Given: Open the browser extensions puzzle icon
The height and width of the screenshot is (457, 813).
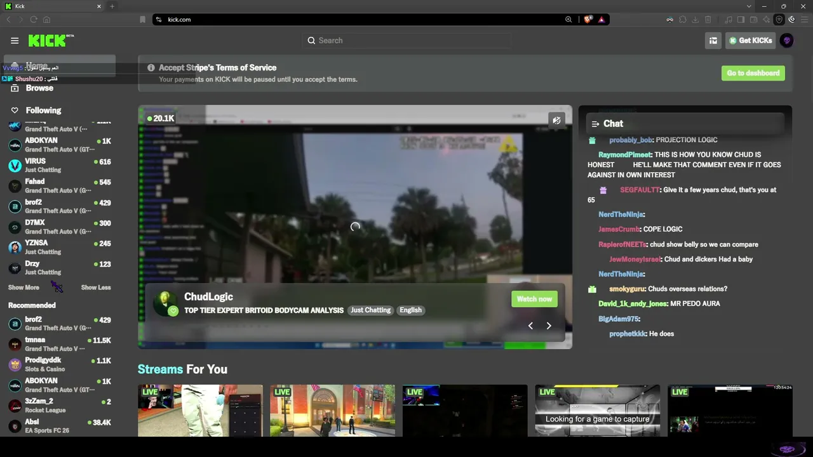Looking at the screenshot, I should coord(683,20).
